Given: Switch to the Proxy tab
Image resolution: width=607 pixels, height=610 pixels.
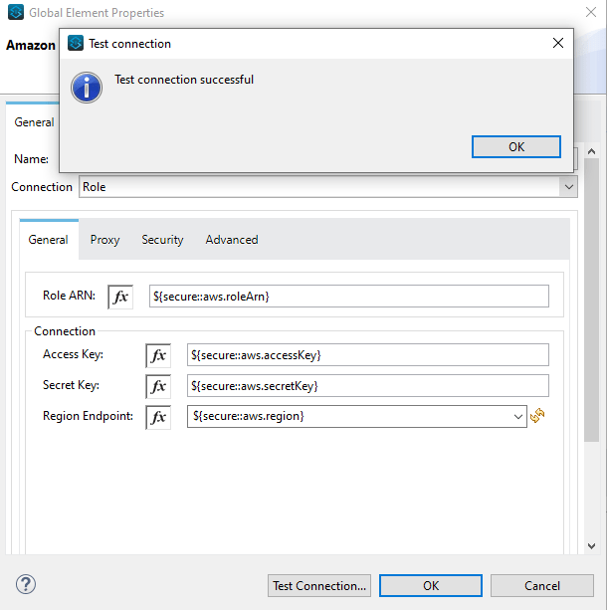Looking at the screenshot, I should click(x=104, y=240).
